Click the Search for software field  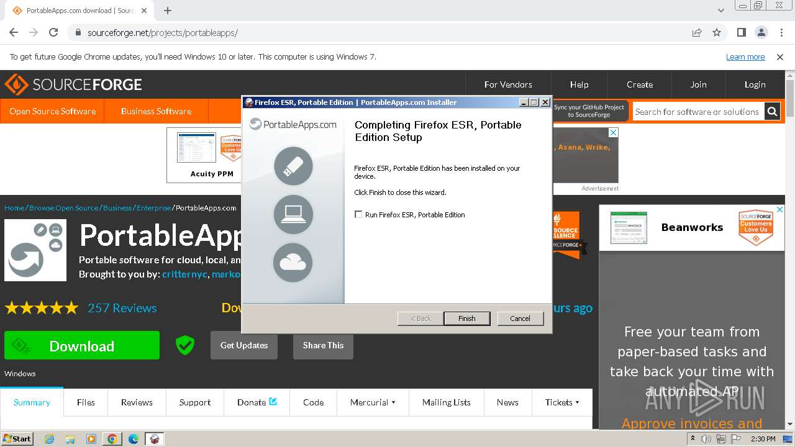[697, 112]
